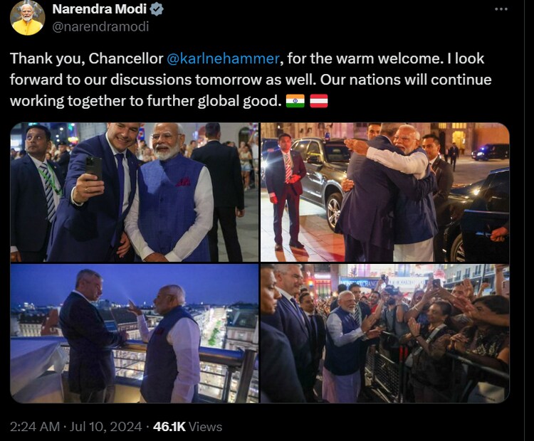Open the hugging by cars photo
The height and width of the screenshot is (441, 534).
(x=384, y=192)
